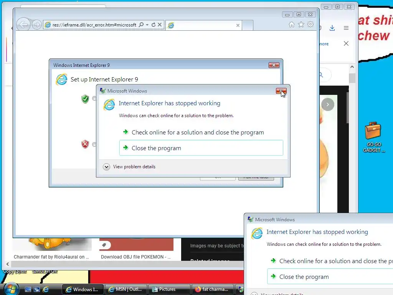Open the Firefox hamburger menu

coord(346,28)
